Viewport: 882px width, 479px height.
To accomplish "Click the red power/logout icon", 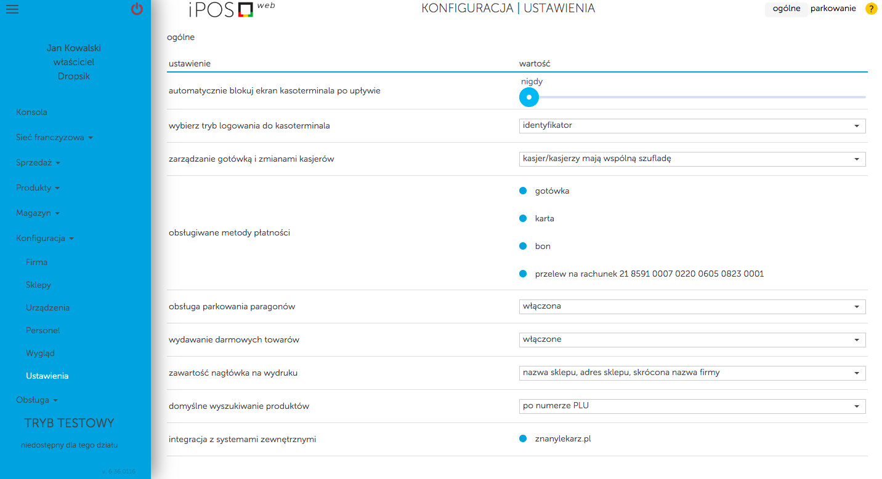I will [137, 9].
